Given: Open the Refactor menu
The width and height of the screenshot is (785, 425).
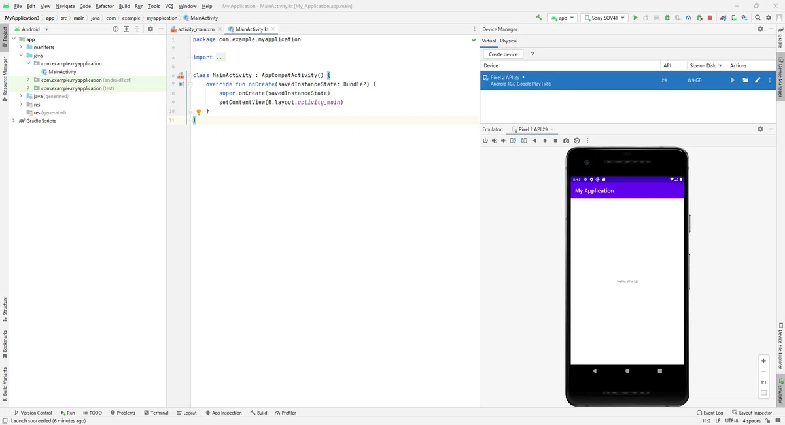Looking at the screenshot, I should (x=105, y=6).
